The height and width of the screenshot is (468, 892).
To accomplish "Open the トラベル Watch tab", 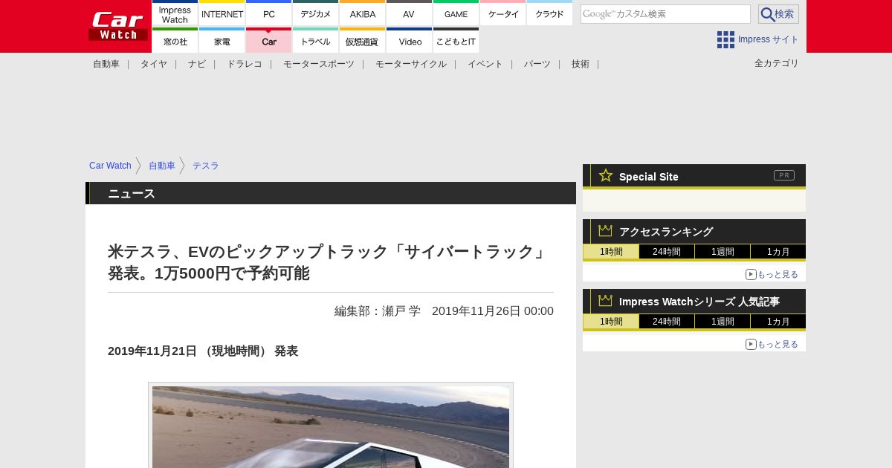I will (x=316, y=41).
